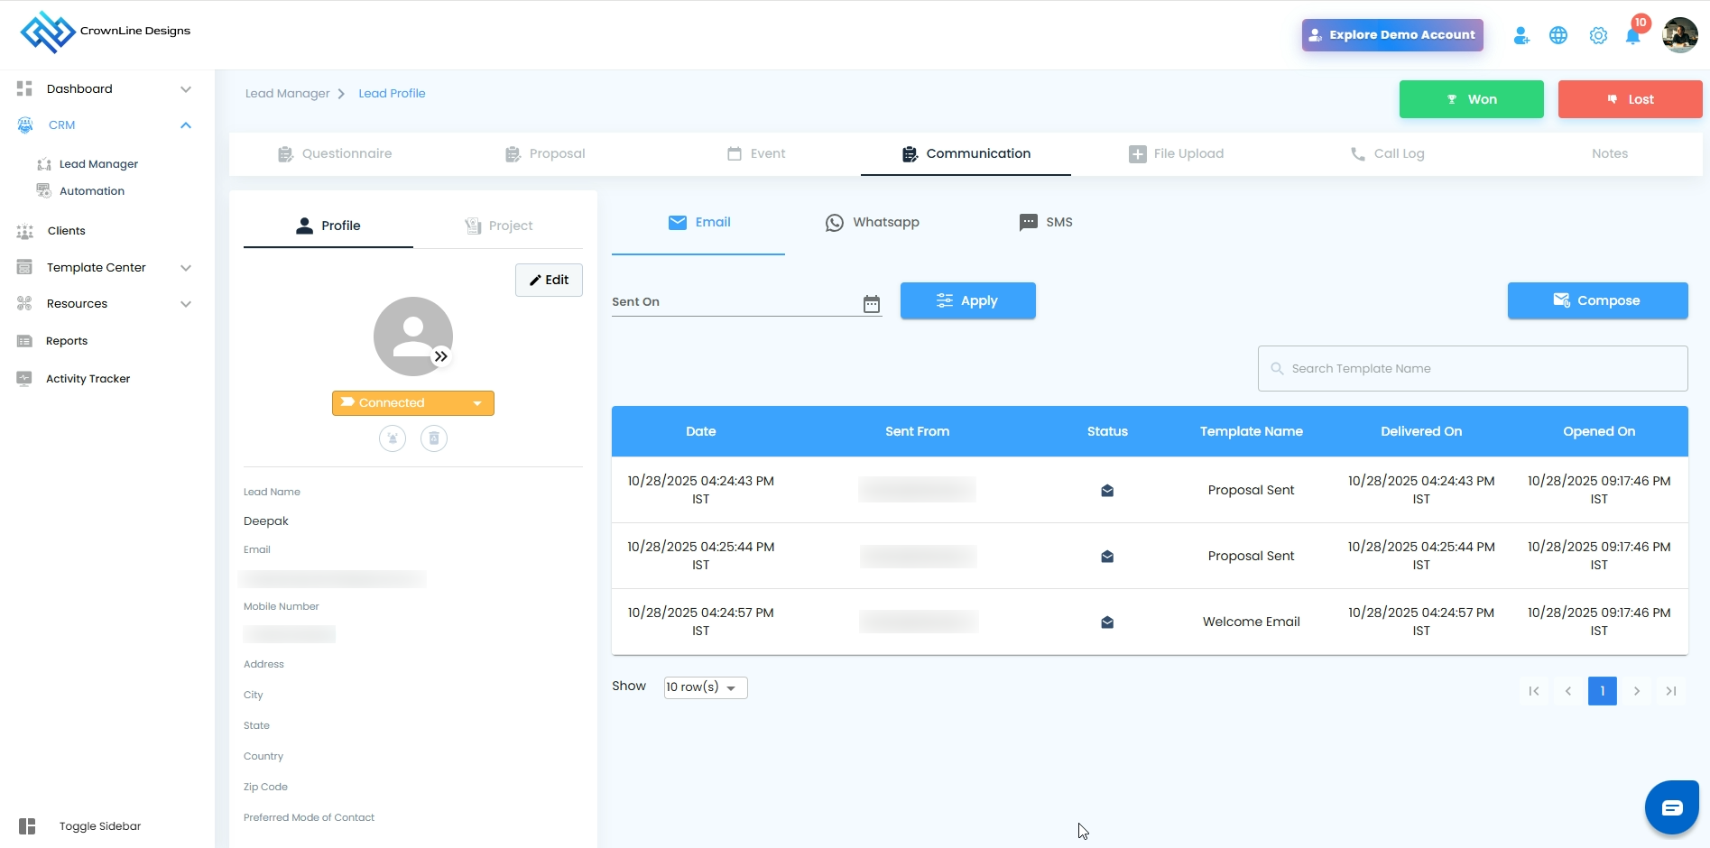Click the Search Template Name field
The width and height of the screenshot is (1710, 848).
click(1473, 369)
